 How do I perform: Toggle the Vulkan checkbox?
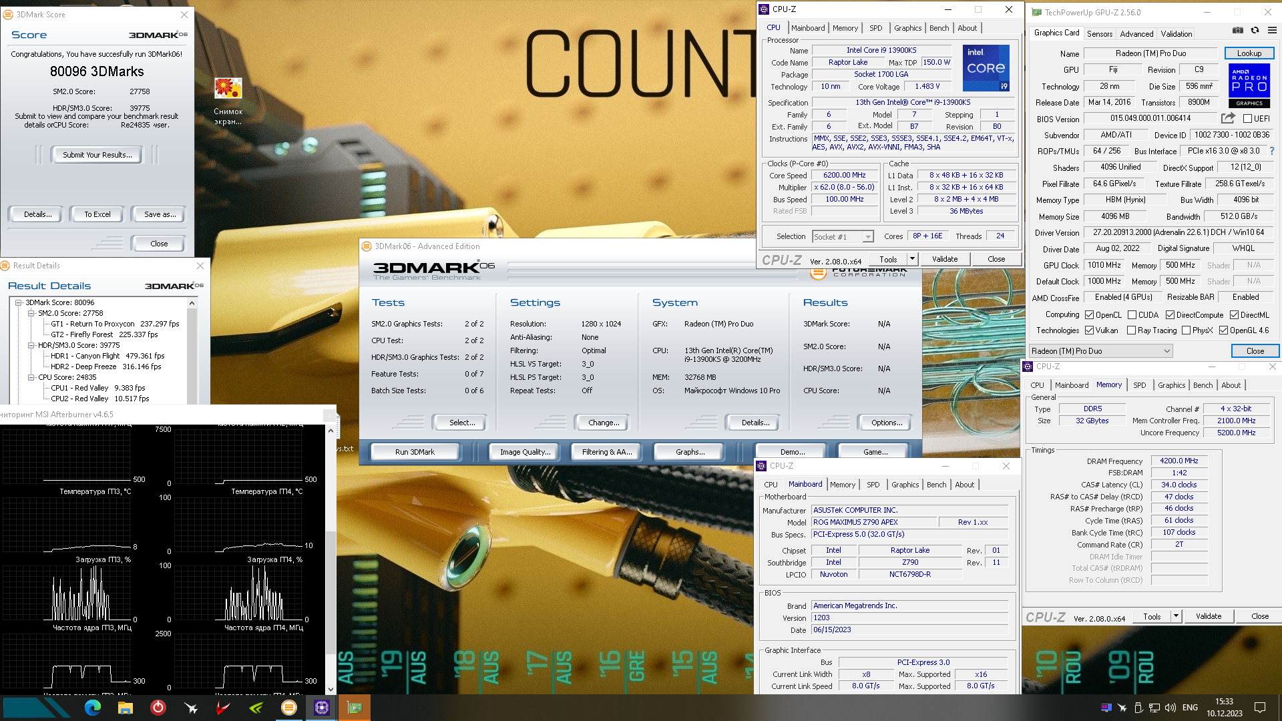coord(1089,330)
